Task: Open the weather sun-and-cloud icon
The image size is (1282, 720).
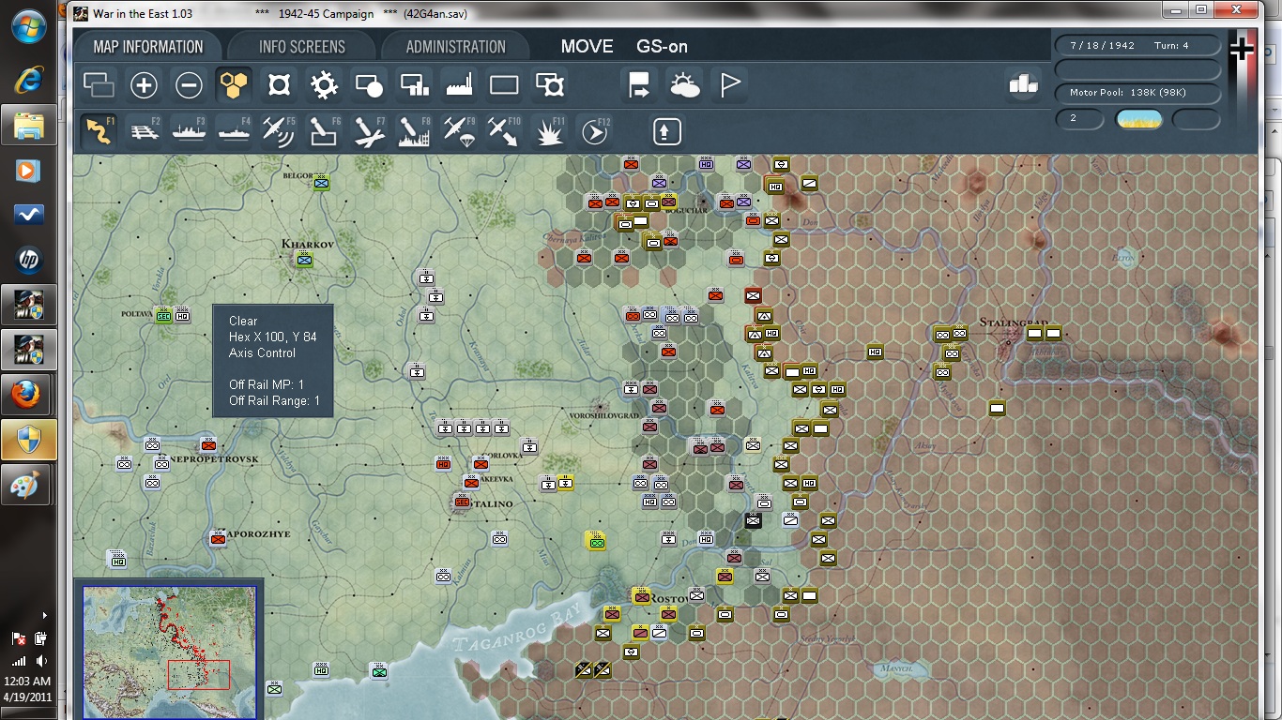Action: pos(684,85)
